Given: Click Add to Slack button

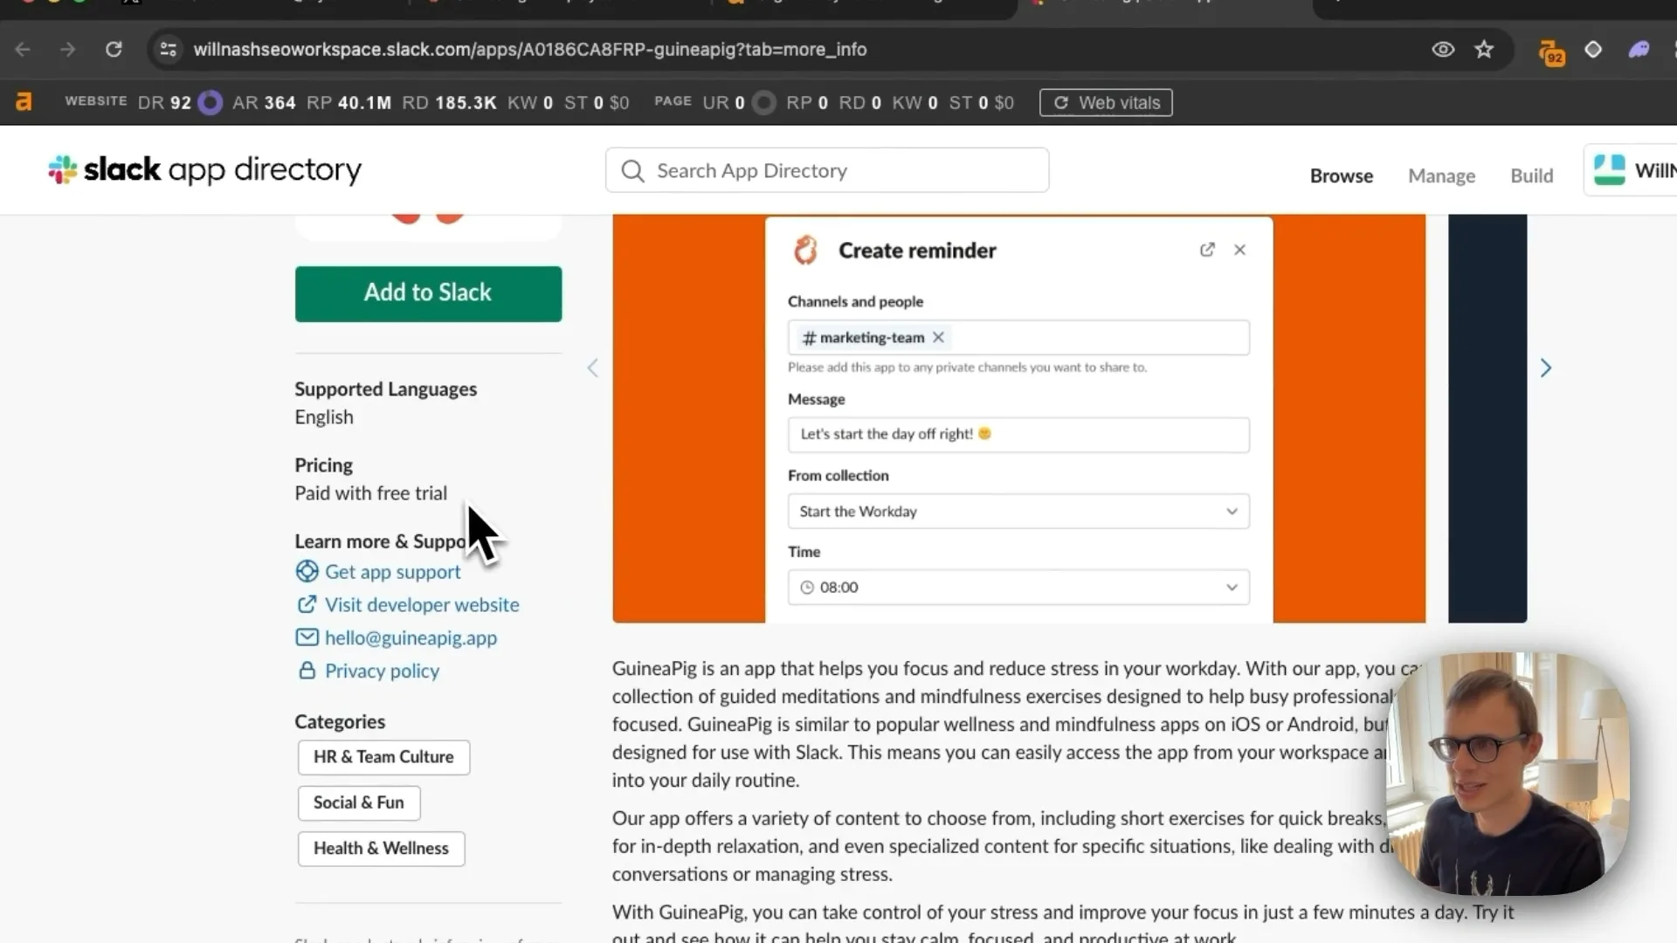Looking at the screenshot, I should (x=428, y=293).
